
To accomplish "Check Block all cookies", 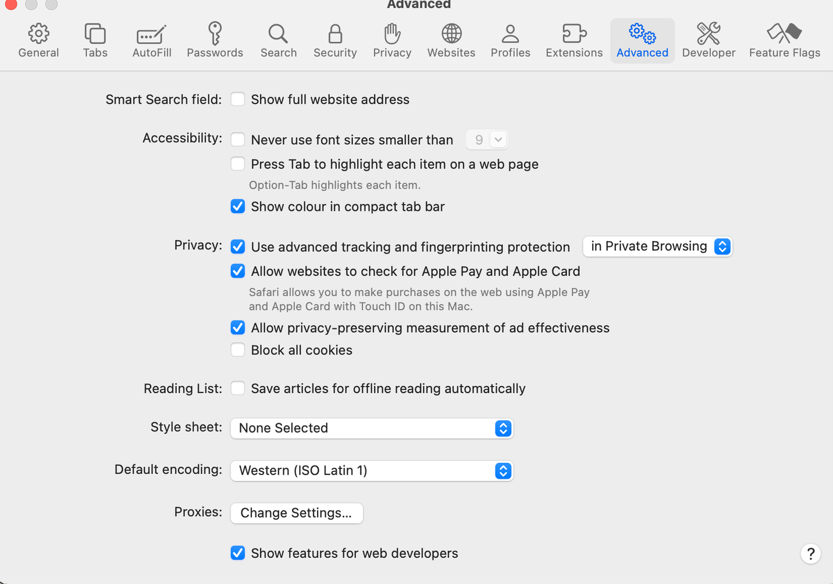I will click(x=238, y=349).
